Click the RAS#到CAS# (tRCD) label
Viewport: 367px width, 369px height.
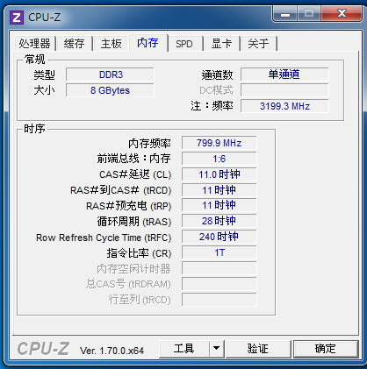121,190
